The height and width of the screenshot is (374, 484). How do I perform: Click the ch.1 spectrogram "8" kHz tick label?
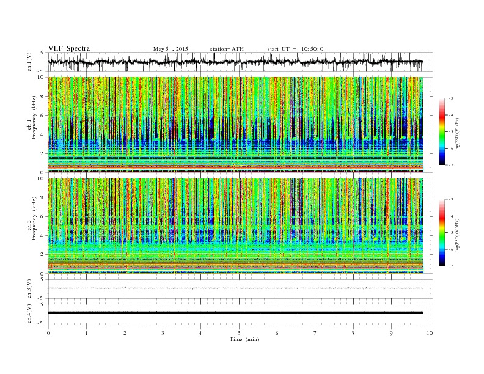point(43,97)
